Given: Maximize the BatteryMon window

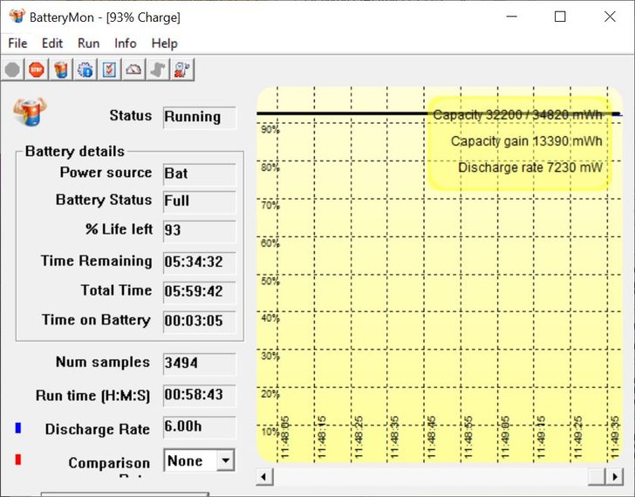Looking at the screenshot, I should (x=560, y=17).
